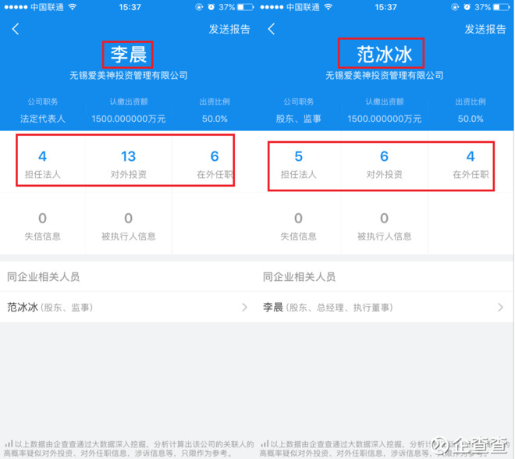515x459 pixels.
Task: Tap Wi-Fi icon in right status bar
Action: pos(328,6)
